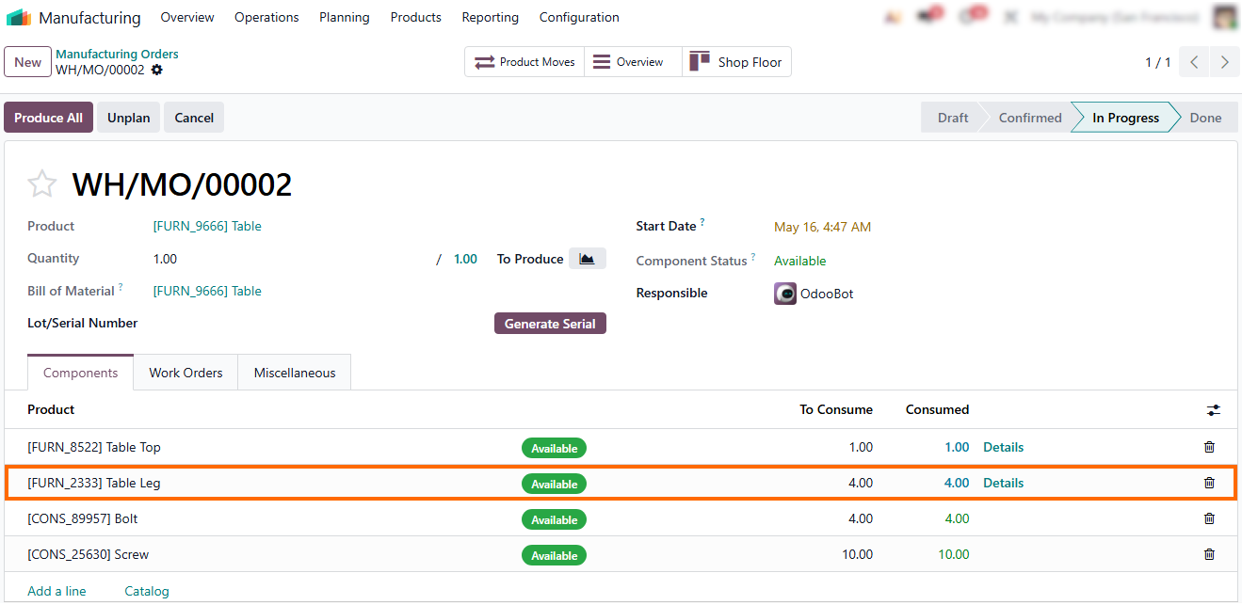Open the optional columns settings icon
Viewport: 1242px width, 605px height.
point(1213,410)
